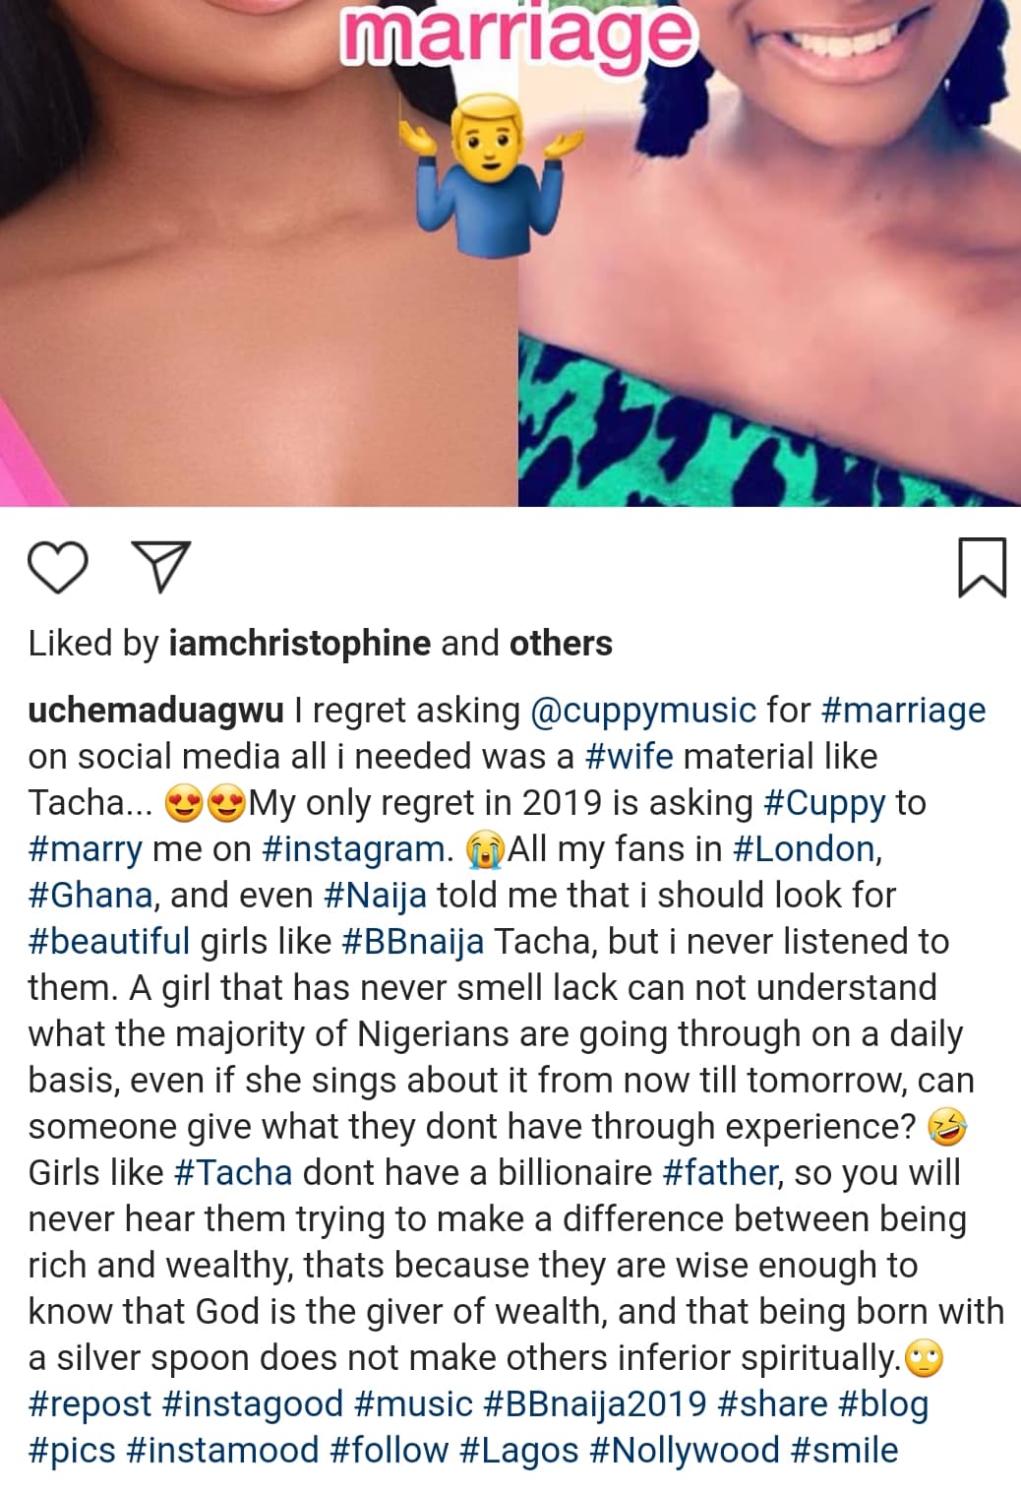Tap the #BBnaija hashtag
Image resolution: width=1021 pixels, height=1493 pixels.
412,942
